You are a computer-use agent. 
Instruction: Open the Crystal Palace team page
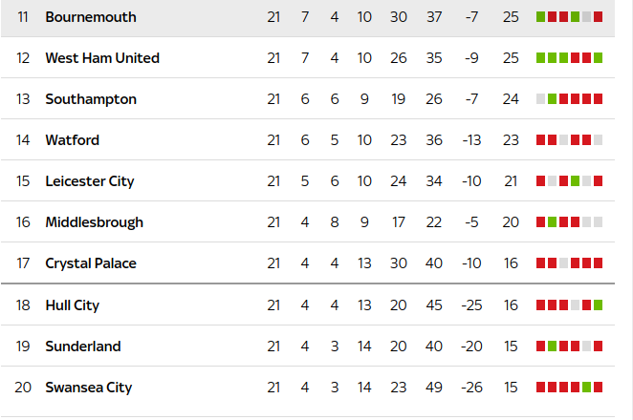pyautogui.click(x=91, y=263)
